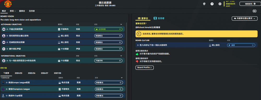
Task: Open the help question mark icon
Action: coord(212,4)
